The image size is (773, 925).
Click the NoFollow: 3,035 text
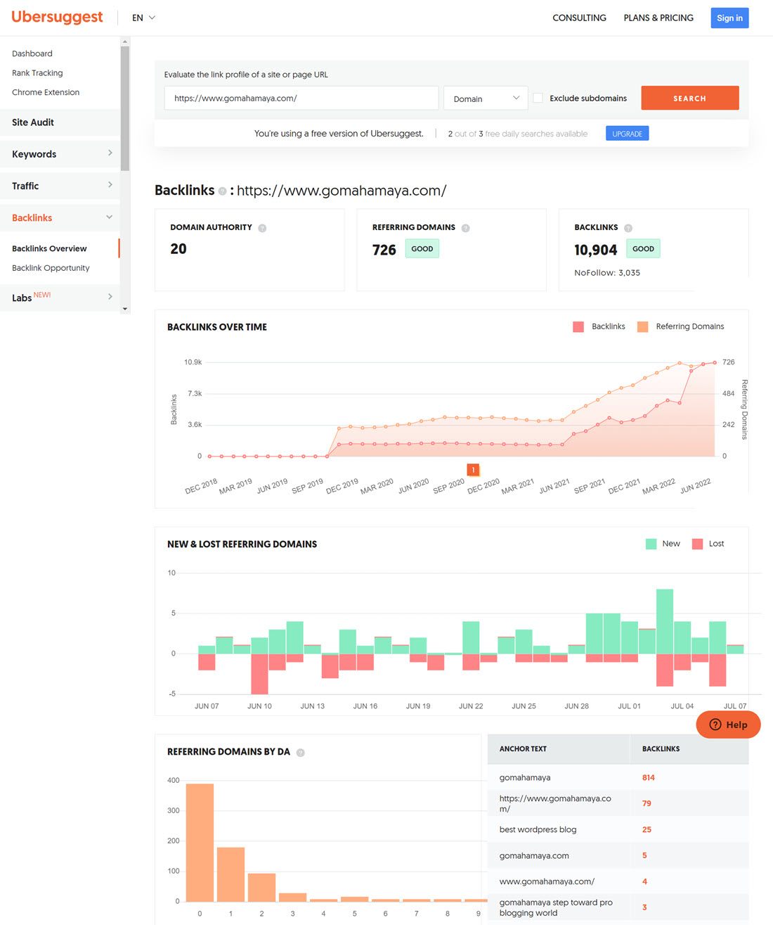(607, 273)
